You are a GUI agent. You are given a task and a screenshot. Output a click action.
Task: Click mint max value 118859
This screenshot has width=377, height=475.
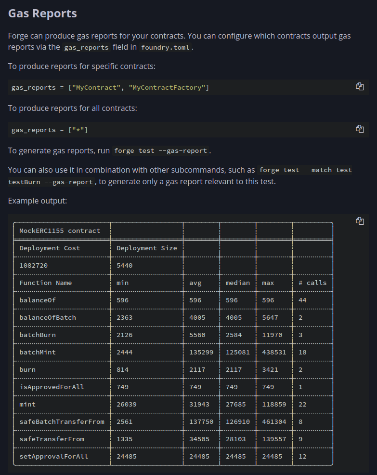[x=274, y=405]
